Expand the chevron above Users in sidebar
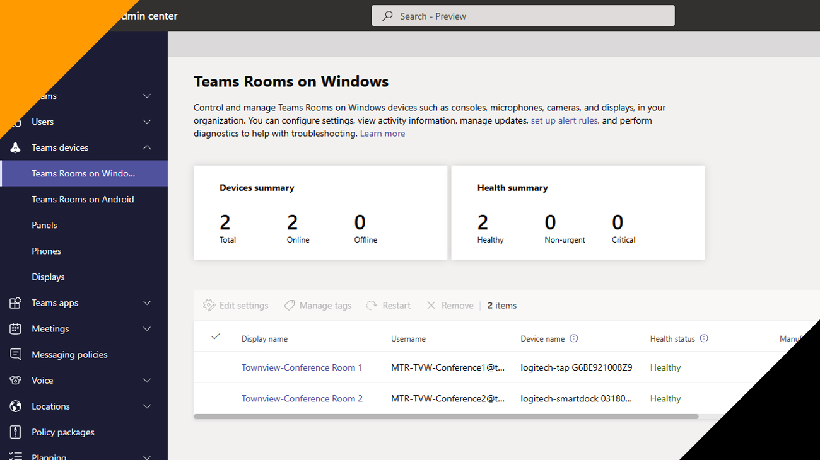Screen dimensions: 820x460 (x=147, y=96)
